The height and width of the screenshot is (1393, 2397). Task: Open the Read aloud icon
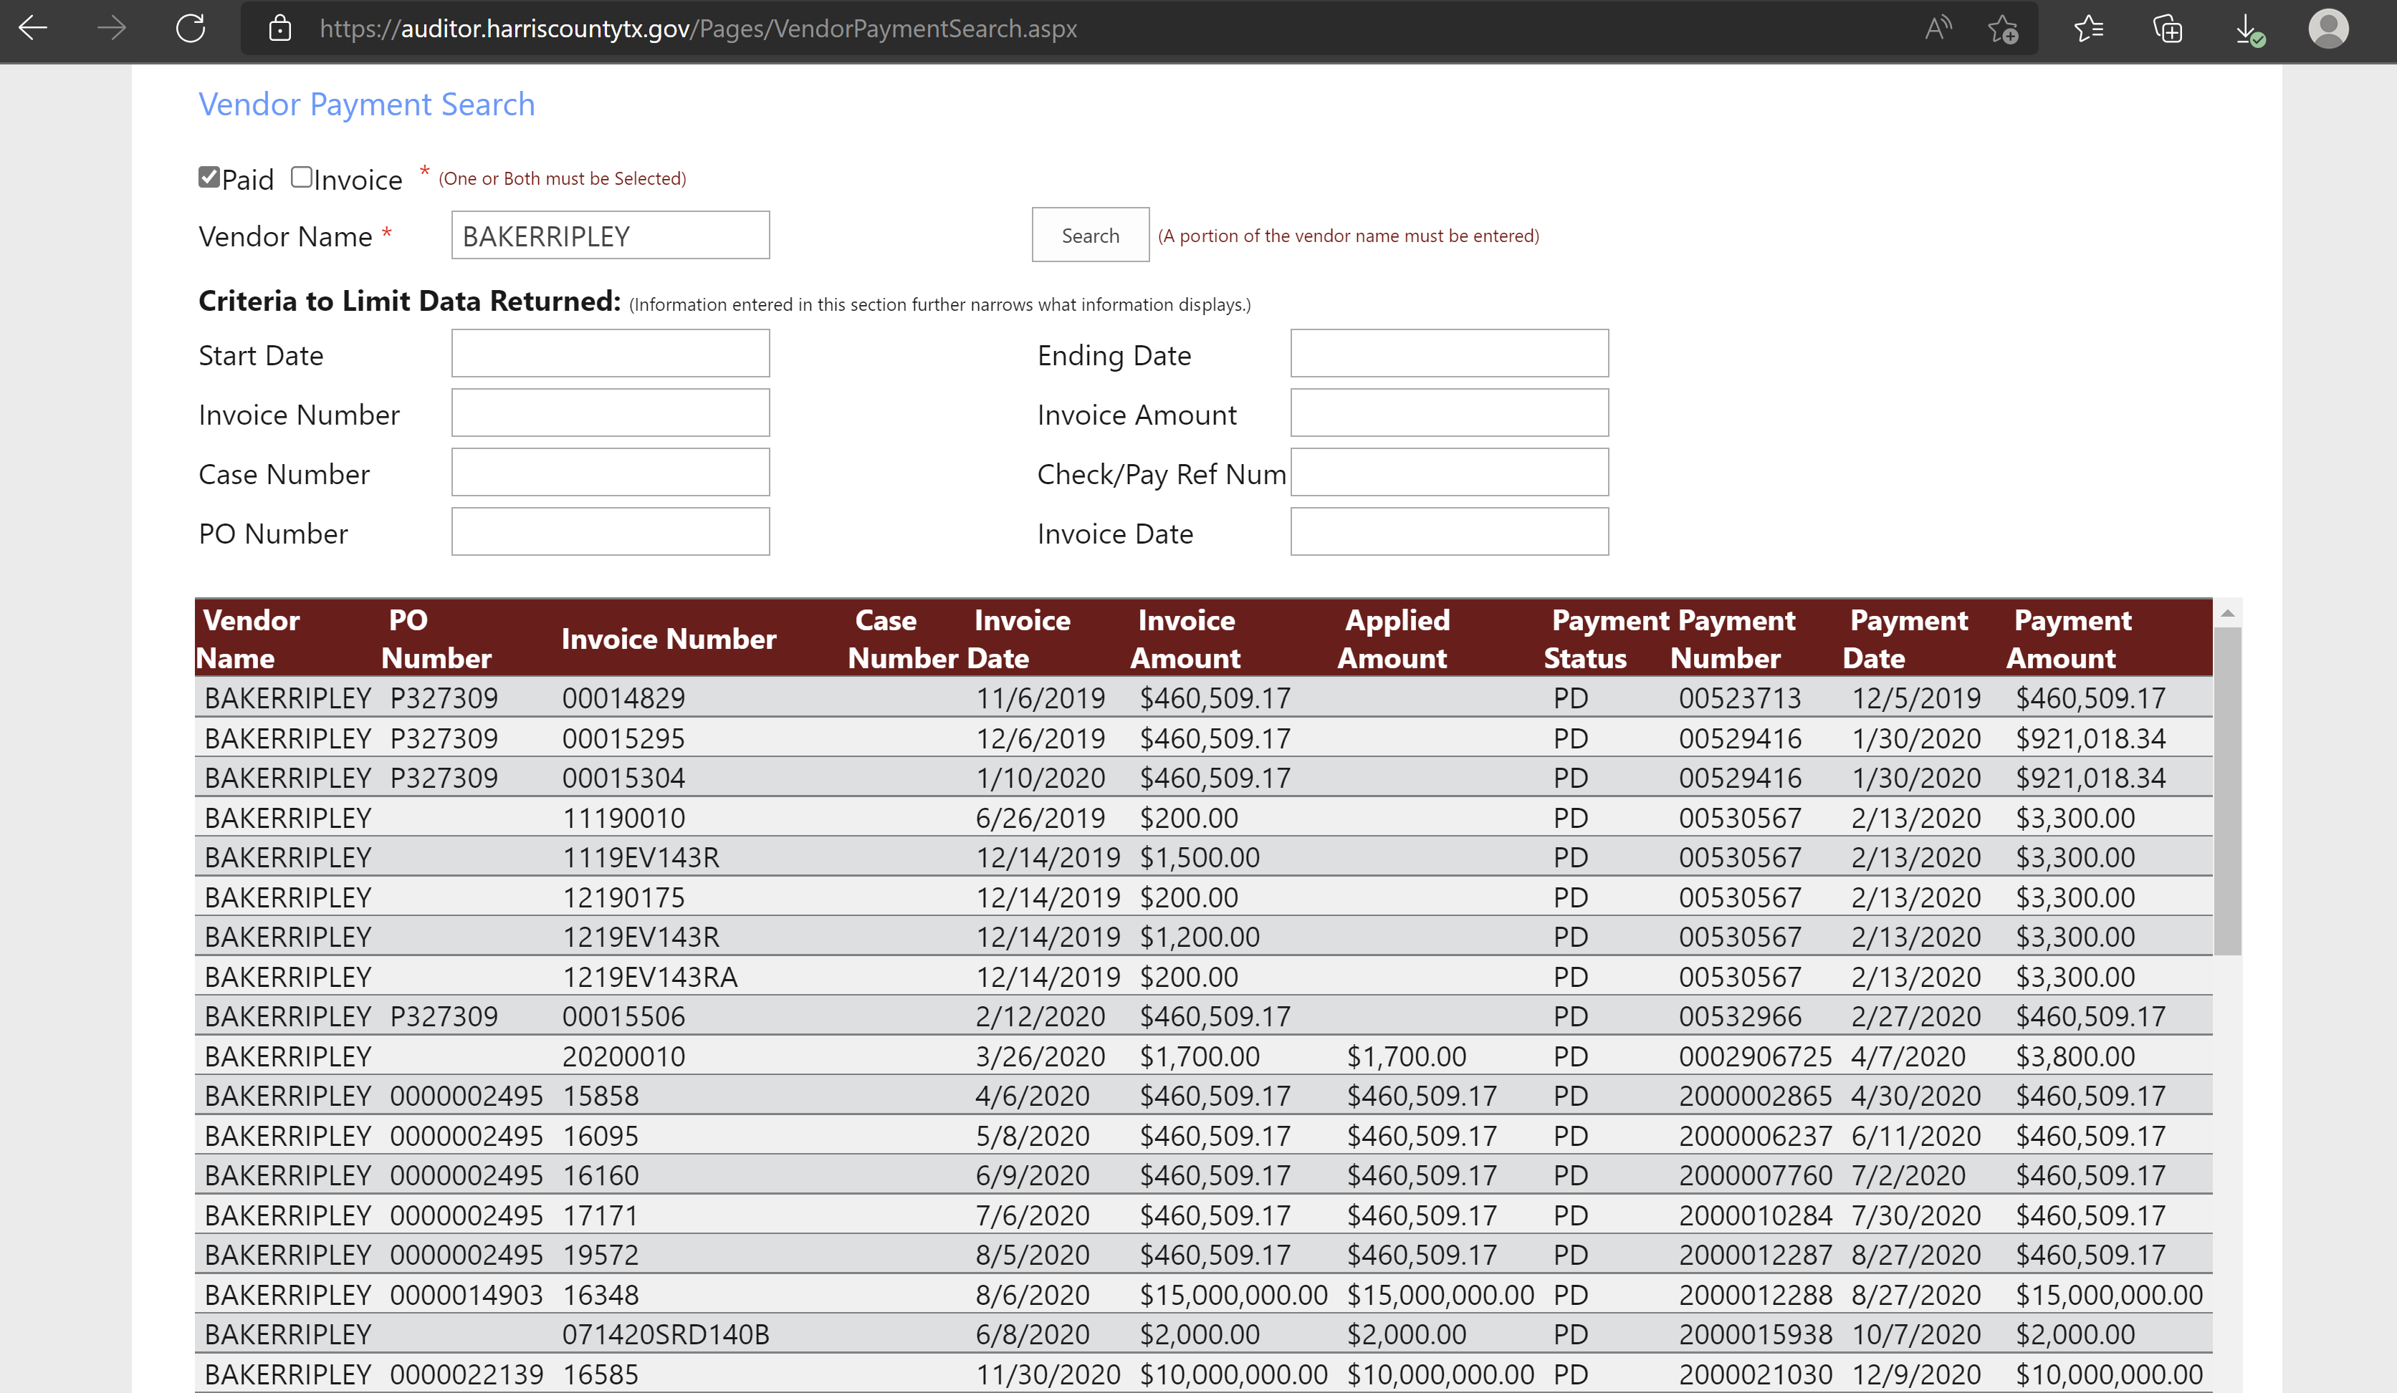pyautogui.click(x=1938, y=29)
